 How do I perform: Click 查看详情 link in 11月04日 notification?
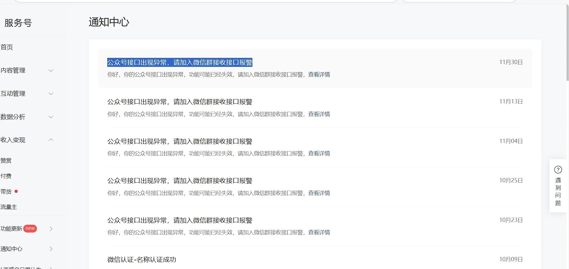[x=319, y=154]
